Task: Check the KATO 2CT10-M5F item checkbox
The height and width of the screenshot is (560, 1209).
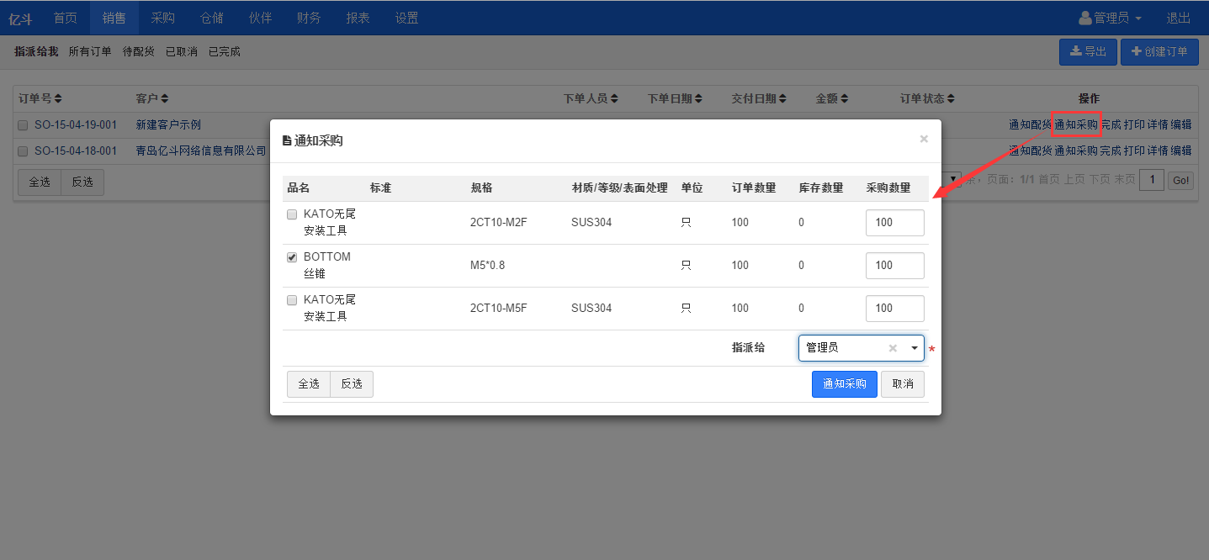Action: coord(292,300)
